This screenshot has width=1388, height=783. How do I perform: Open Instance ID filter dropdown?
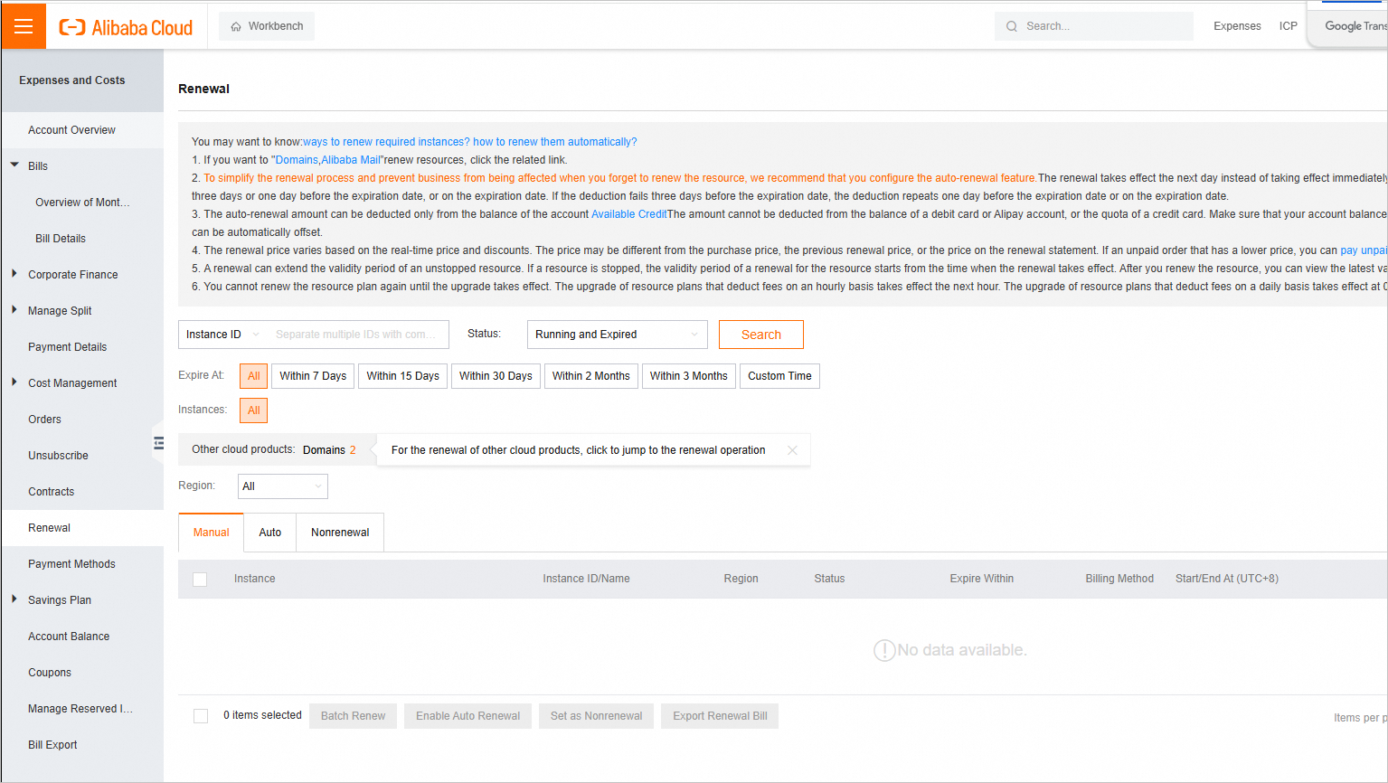[x=222, y=335]
